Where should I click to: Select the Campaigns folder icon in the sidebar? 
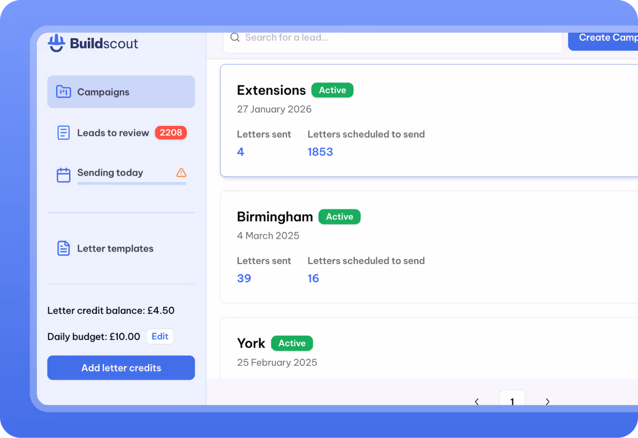point(64,92)
